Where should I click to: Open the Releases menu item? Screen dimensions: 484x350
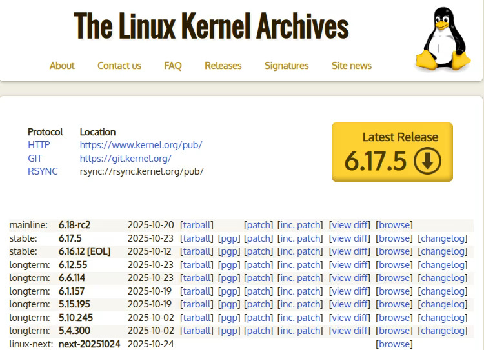[223, 66]
